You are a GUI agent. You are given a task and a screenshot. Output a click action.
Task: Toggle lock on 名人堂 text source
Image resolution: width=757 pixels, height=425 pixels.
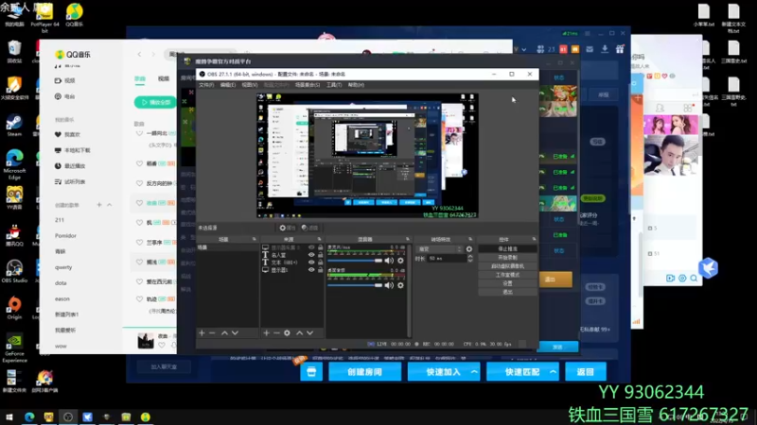coord(320,255)
